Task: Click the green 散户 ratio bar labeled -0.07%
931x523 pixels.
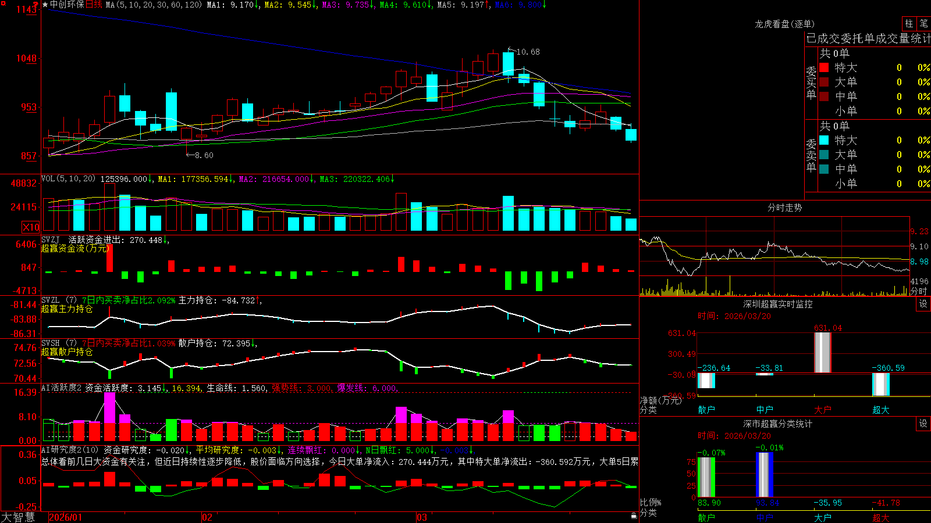Action: (706, 477)
